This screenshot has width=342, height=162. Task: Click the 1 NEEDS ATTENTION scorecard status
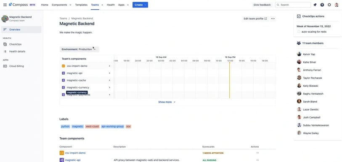(213, 153)
